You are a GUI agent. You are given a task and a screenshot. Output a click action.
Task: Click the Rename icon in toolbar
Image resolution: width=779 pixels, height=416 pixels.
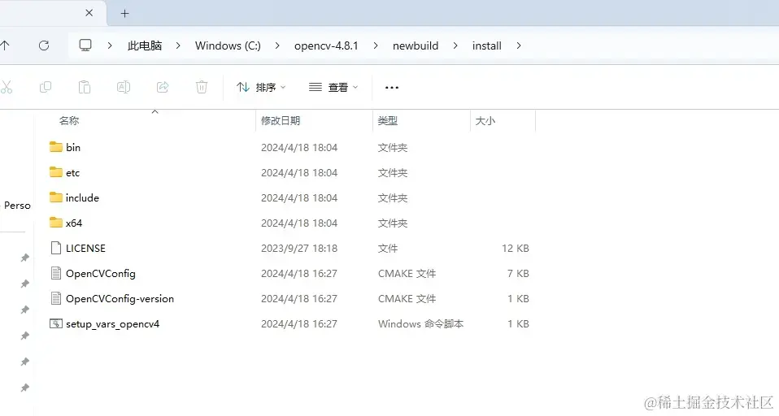coord(124,88)
